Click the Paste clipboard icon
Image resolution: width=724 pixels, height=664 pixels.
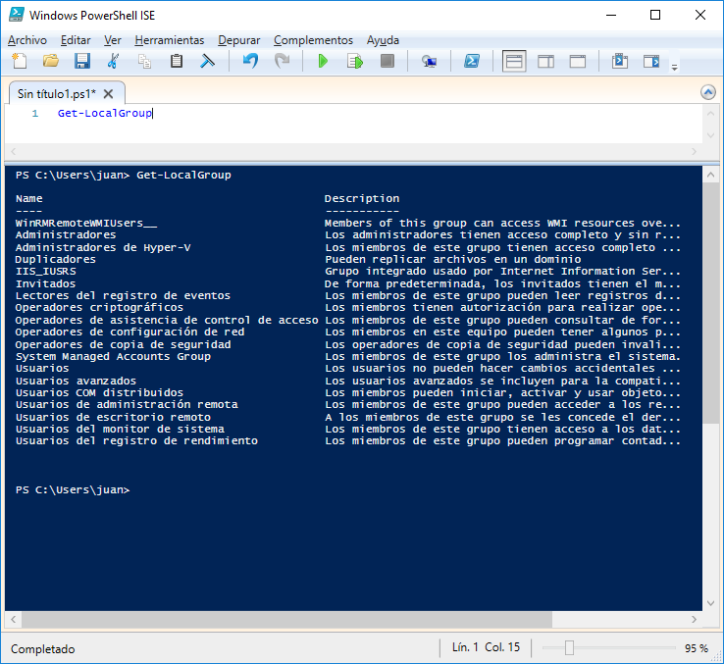coord(177,62)
